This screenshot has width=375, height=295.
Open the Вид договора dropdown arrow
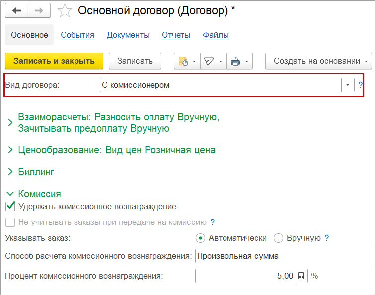click(x=348, y=85)
